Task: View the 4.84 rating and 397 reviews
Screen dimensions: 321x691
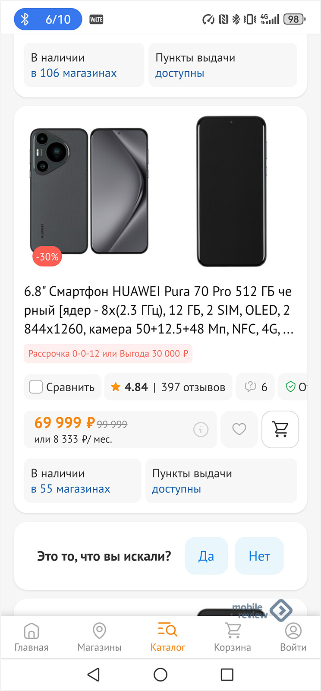Action: coord(168,387)
